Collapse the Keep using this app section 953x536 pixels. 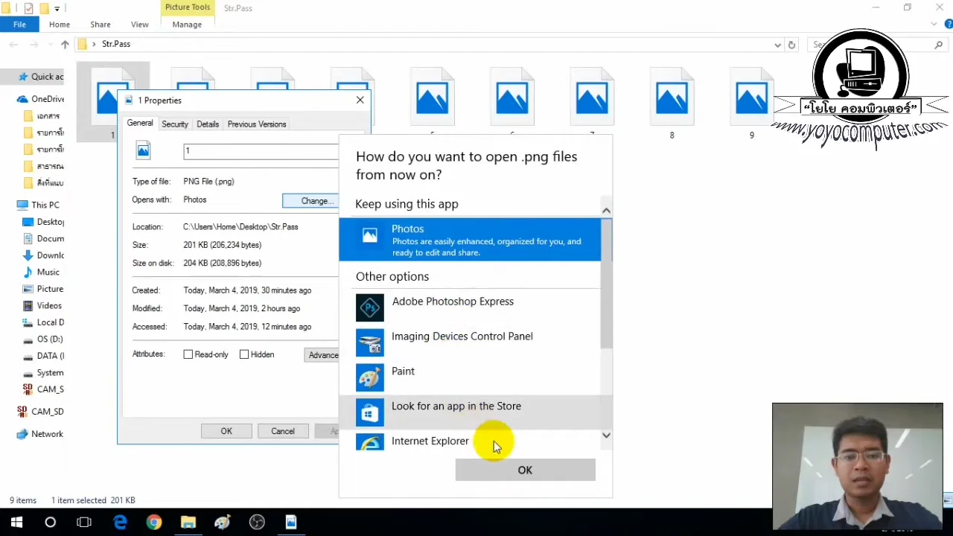pos(605,209)
